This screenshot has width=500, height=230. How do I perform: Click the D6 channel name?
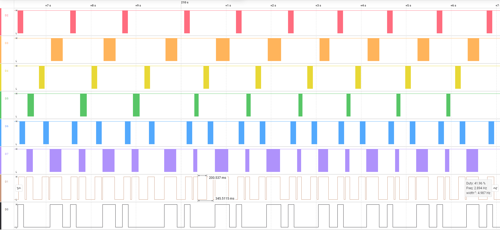7,126
